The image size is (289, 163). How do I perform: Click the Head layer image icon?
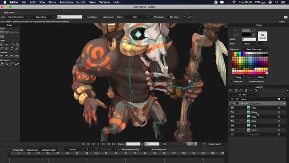click(249, 108)
